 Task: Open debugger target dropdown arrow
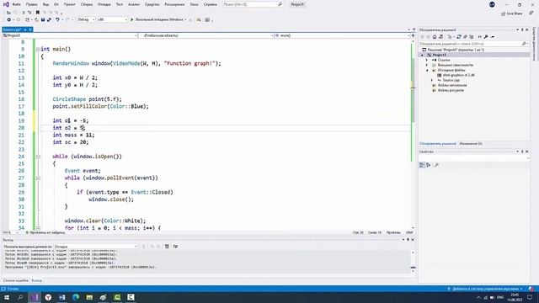(x=185, y=19)
